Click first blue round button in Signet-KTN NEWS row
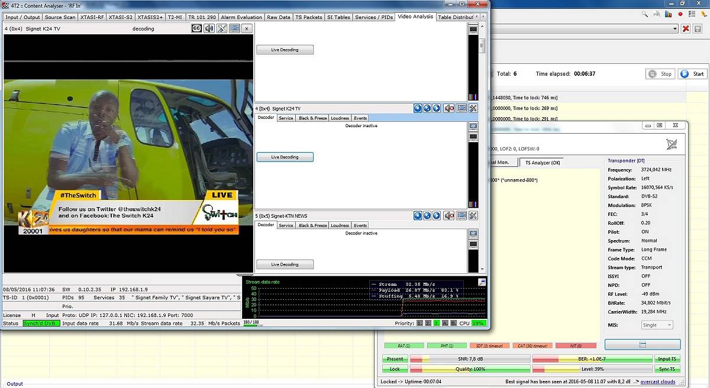Viewport: 710px width, 388px height. coord(418,216)
